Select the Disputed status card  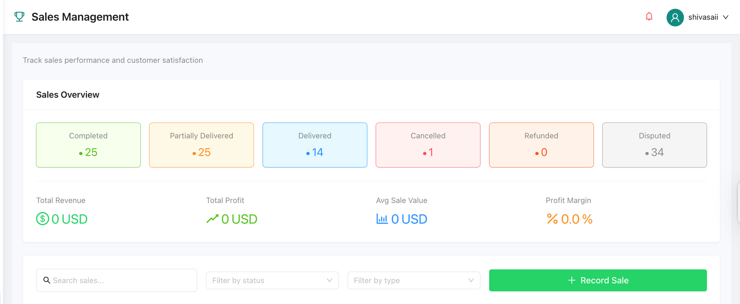coord(654,145)
